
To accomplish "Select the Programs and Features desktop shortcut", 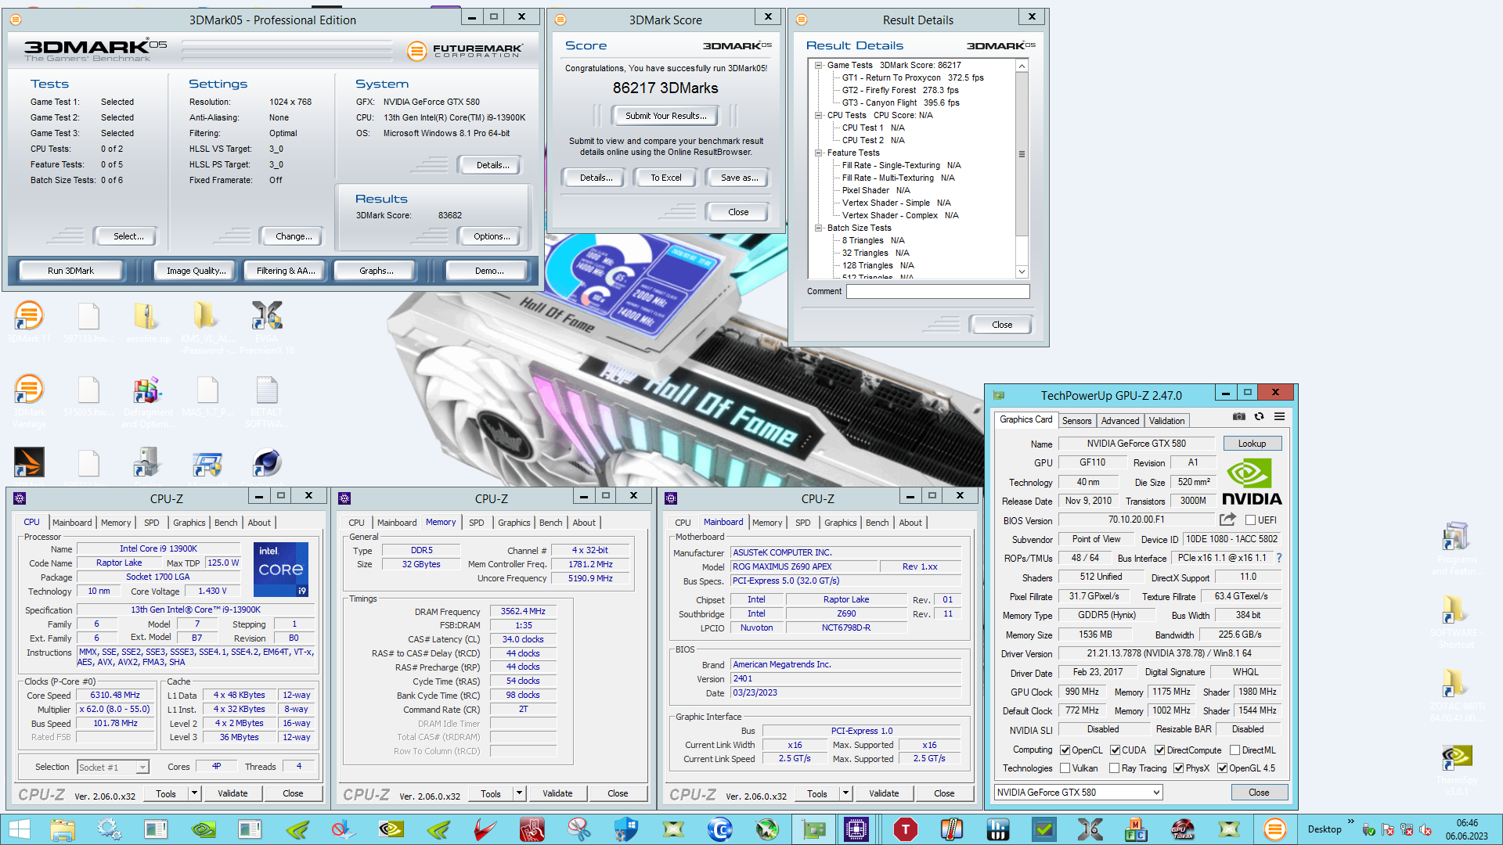I will tap(1455, 548).
